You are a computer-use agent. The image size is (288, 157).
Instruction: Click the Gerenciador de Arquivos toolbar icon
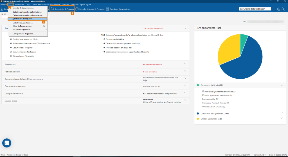pos(52,9)
